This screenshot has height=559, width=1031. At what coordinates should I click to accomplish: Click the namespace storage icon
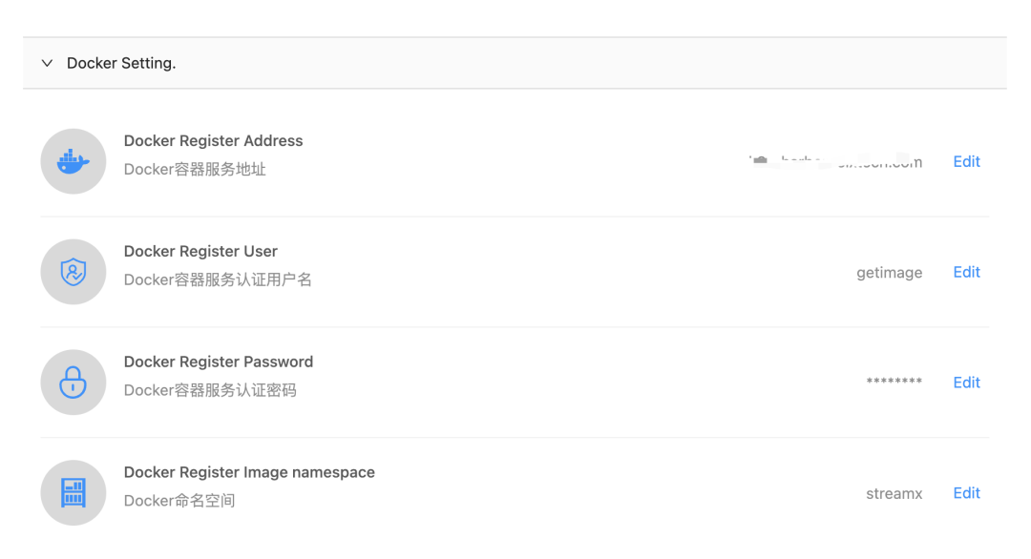coord(74,493)
